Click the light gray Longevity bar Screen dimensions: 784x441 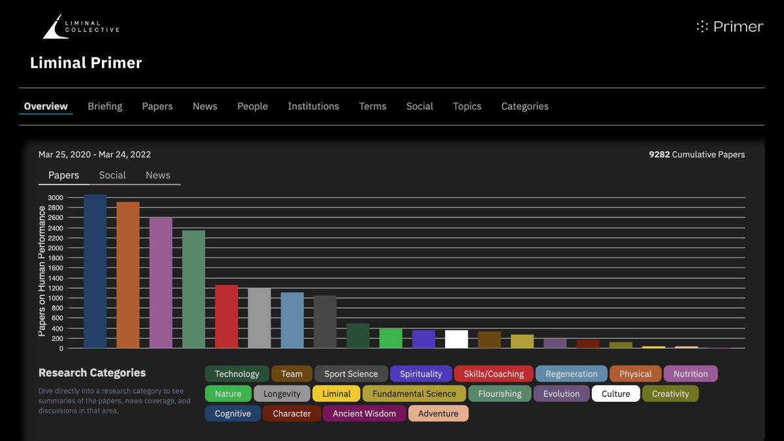[259, 318]
